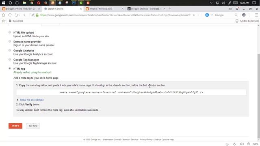The width and height of the screenshot is (260, 146).
Task: Toggle sound icon in browser status bar
Action: click(242, 144)
